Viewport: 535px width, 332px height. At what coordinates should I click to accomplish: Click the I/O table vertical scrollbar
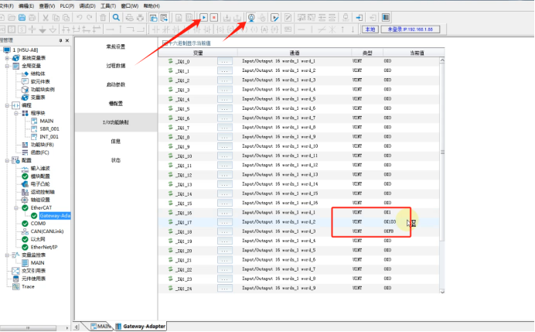[x=442, y=152]
